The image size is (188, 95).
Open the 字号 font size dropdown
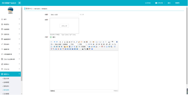pyautogui.click(x=83, y=44)
